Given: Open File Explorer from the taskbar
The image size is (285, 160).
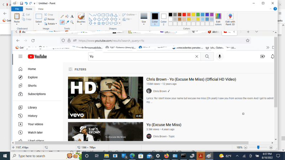Looking at the screenshot, I should coord(107,156).
